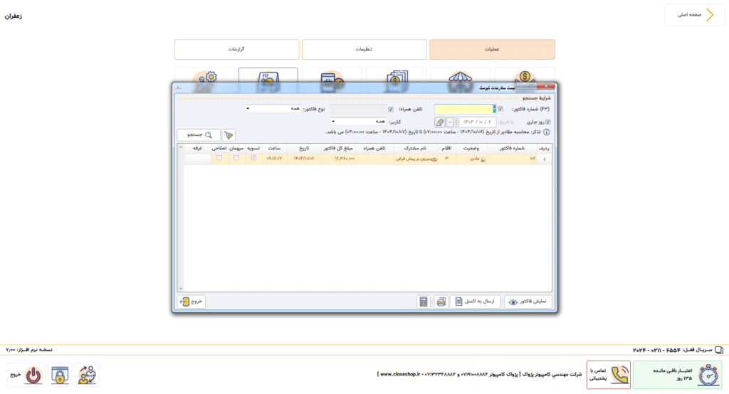Image resolution: width=729 pixels, height=394 pixels.
Task: Open the گزارشات tab
Action: click(x=236, y=49)
